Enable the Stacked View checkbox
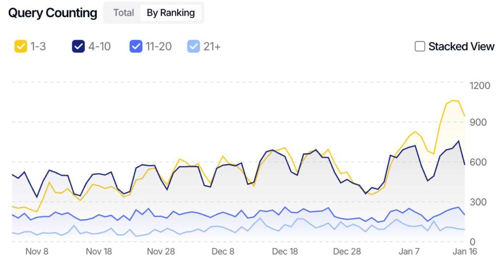 (420, 47)
